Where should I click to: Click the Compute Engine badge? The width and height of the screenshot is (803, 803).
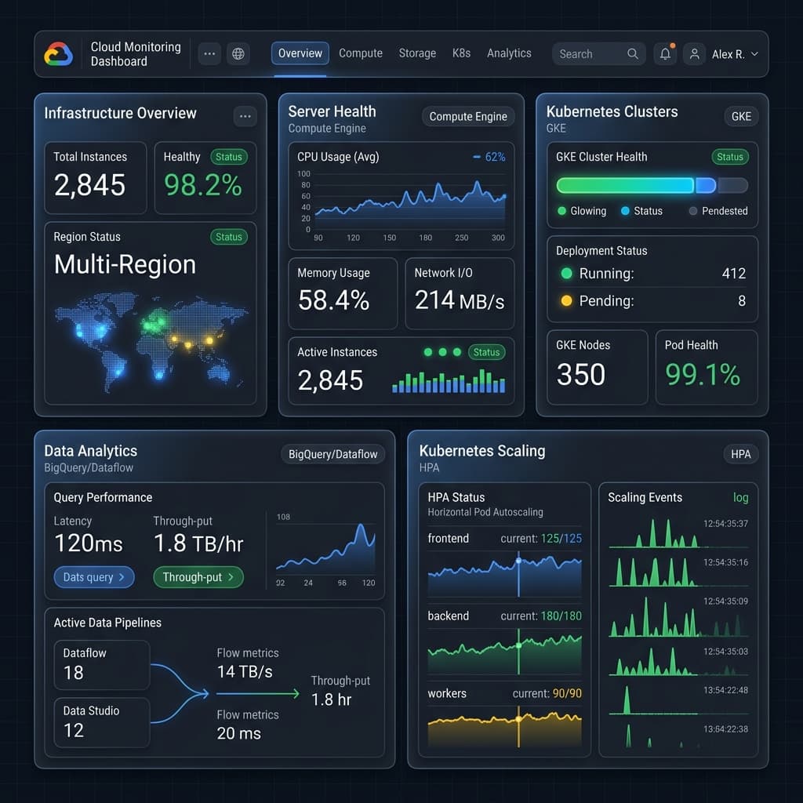pos(468,116)
